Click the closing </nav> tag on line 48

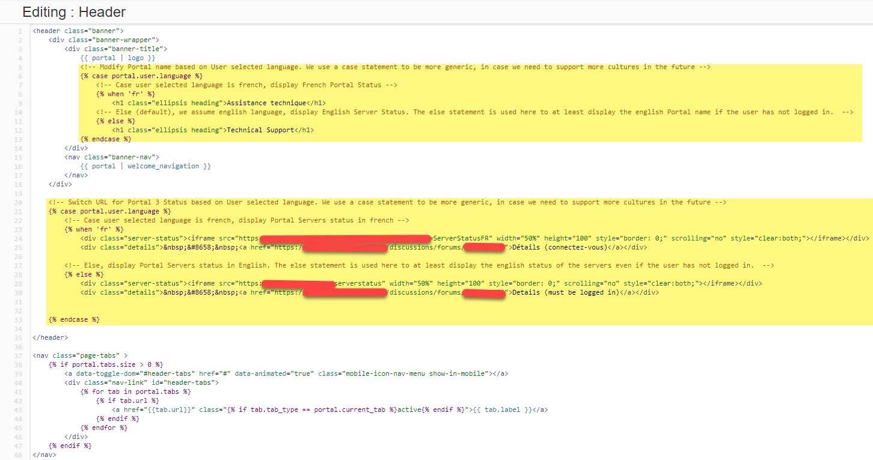[x=44, y=455]
